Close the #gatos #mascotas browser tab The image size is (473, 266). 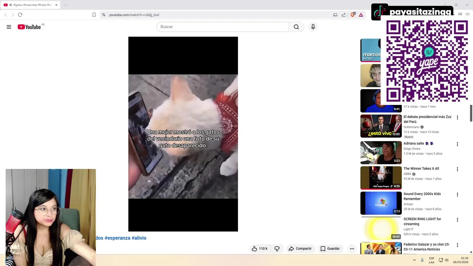coord(56,5)
